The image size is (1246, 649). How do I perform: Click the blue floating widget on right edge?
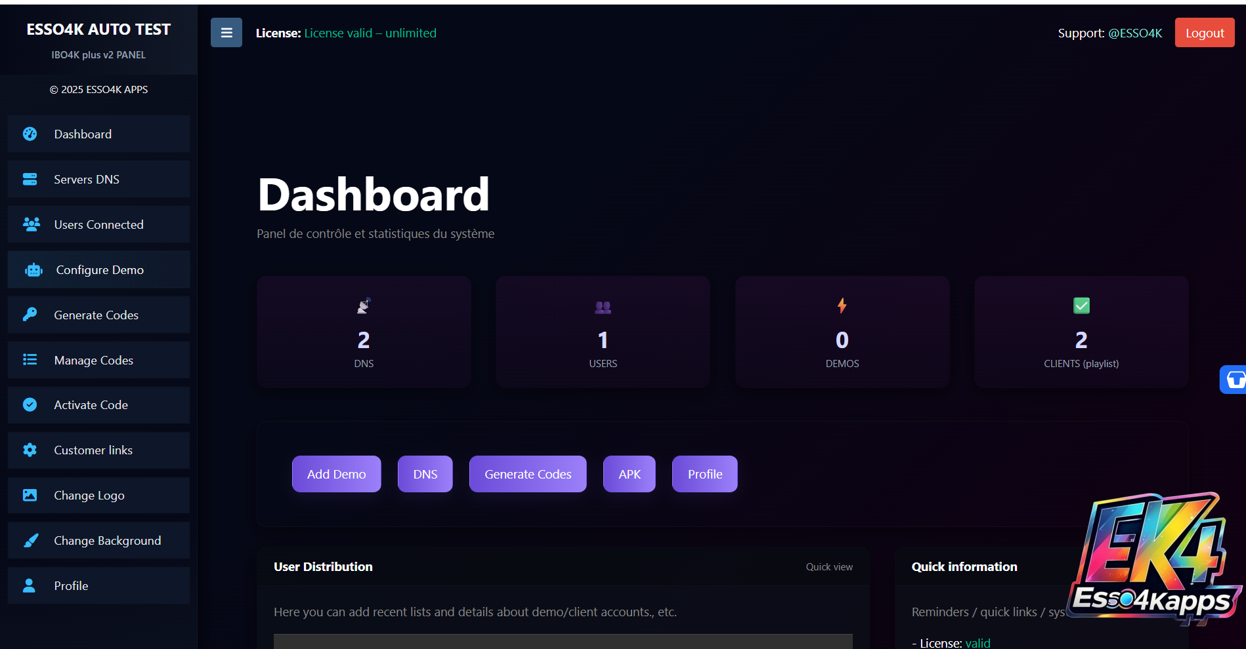1234,380
